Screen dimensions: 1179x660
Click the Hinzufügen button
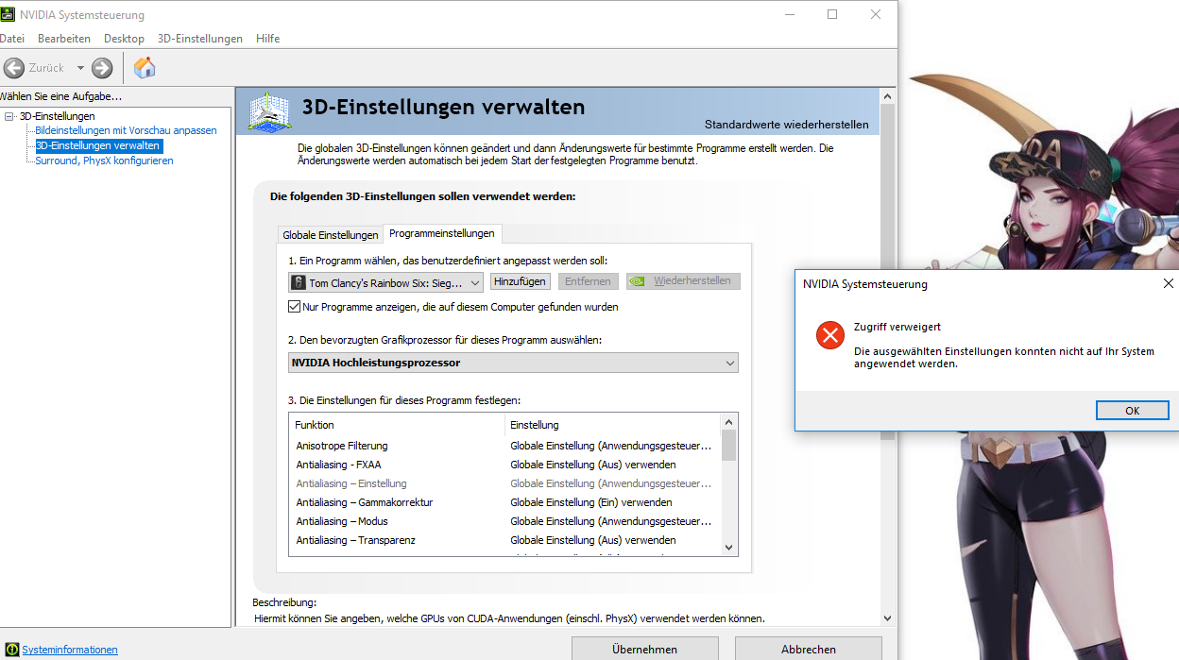point(521,281)
